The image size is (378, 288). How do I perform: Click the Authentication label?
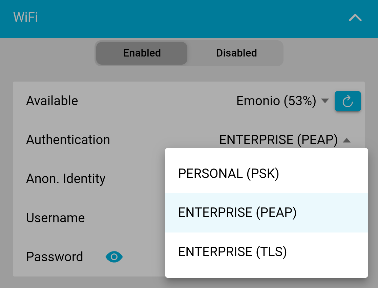(68, 140)
